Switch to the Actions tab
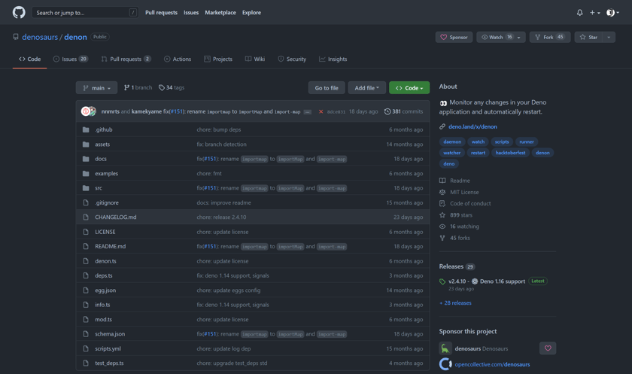Image resolution: width=632 pixels, height=374 pixels. pyautogui.click(x=178, y=59)
